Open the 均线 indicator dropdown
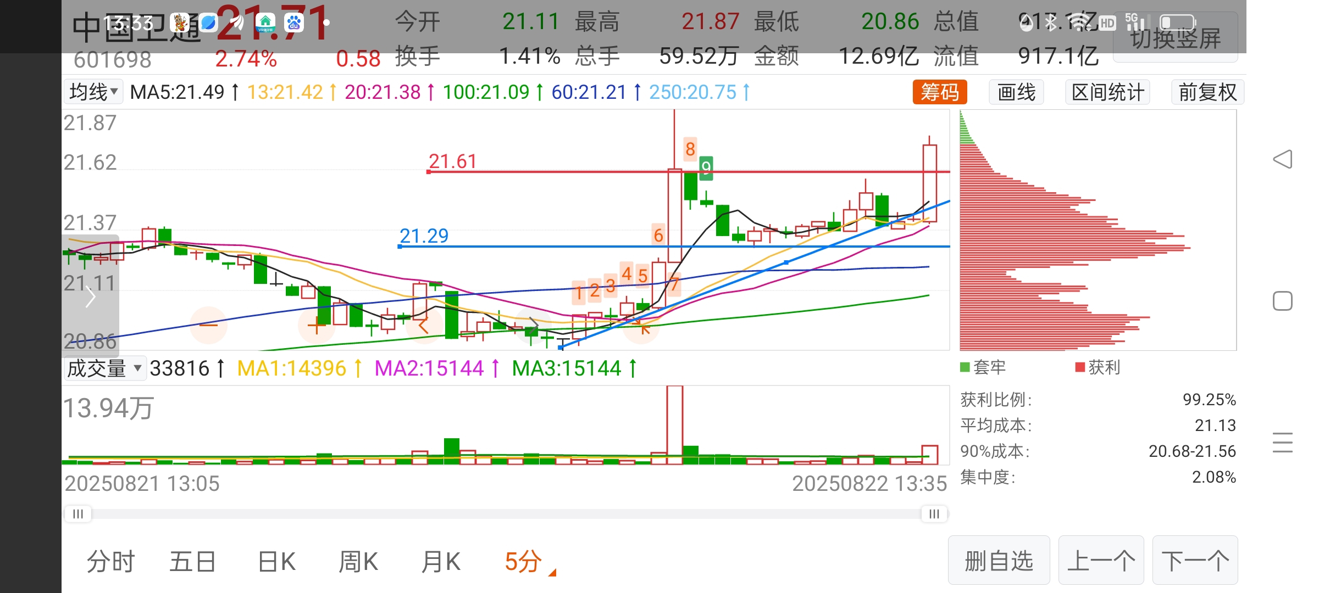This screenshot has height=593, width=1319. point(93,92)
